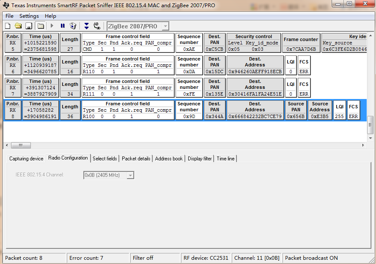Click sequence number 0x9D in packet 8
This screenshot has width=376, height=264.
point(189,116)
